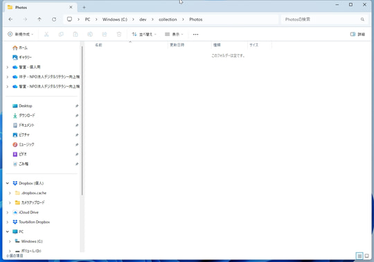This screenshot has width=374, height=262.
Task: Add a new tab with plus icon
Action: 84,8
